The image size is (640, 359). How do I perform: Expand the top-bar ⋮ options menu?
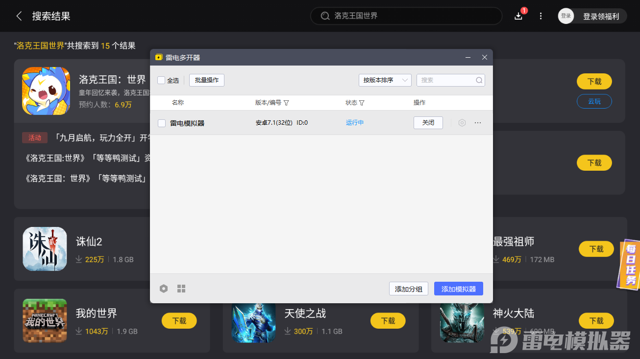[x=541, y=16]
